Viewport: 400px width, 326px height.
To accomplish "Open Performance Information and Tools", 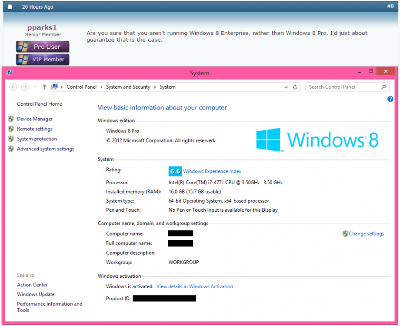I will [x=50, y=307].
